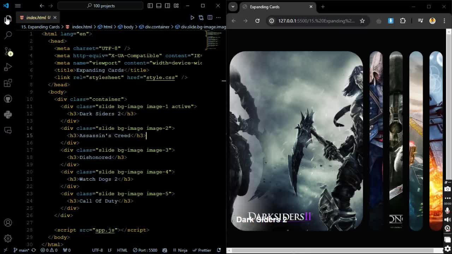452x254 pixels.
Task: Open Run and Debug view
Action: [8, 67]
